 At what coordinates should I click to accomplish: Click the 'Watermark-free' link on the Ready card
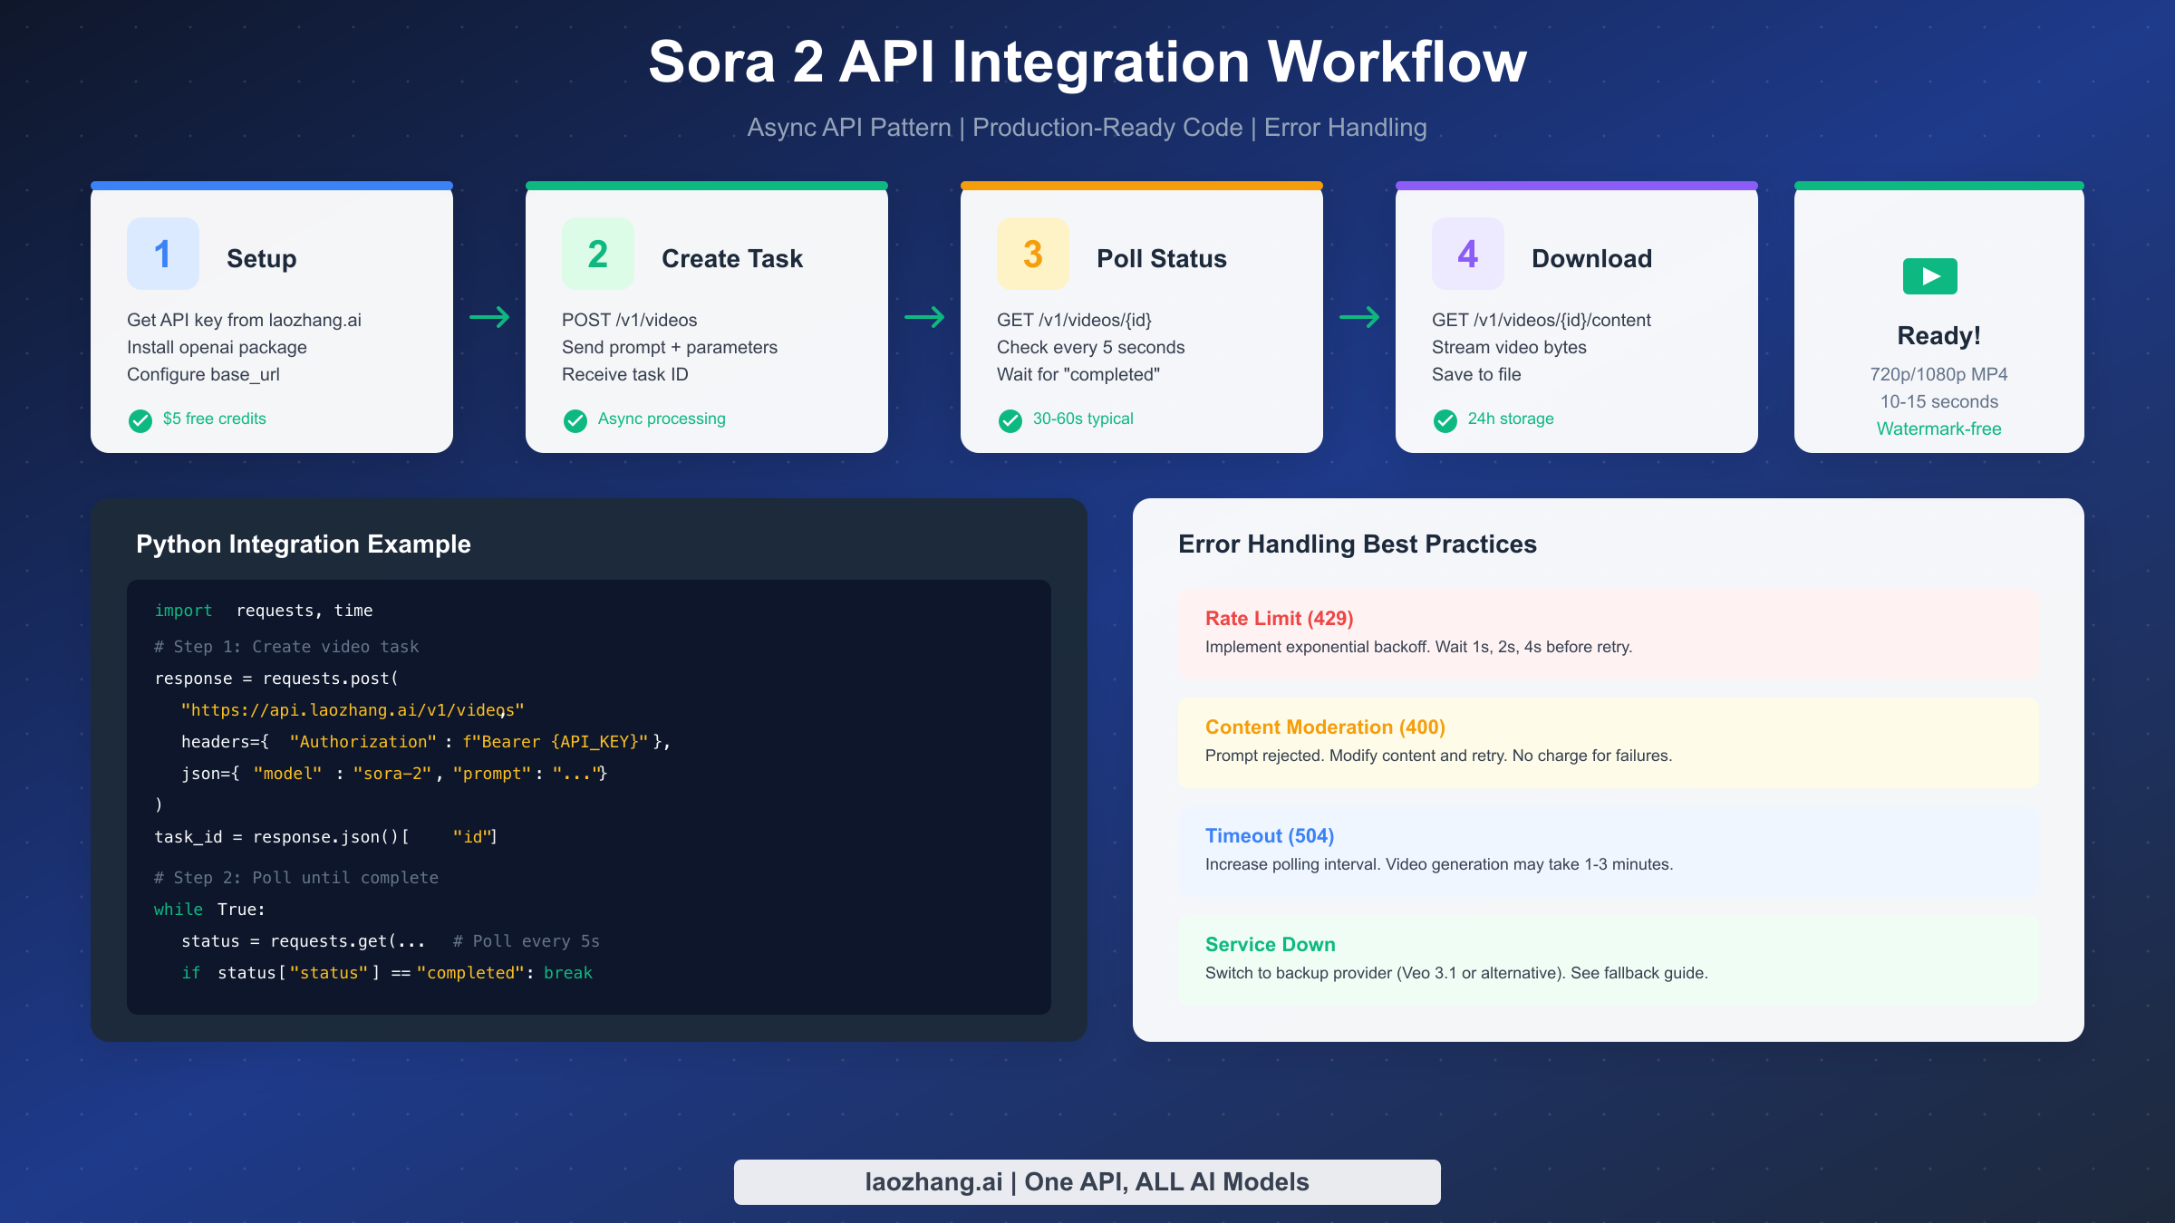click(x=1938, y=428)
